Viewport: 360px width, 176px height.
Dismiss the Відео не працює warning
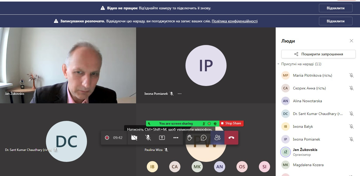pos(335,8)
